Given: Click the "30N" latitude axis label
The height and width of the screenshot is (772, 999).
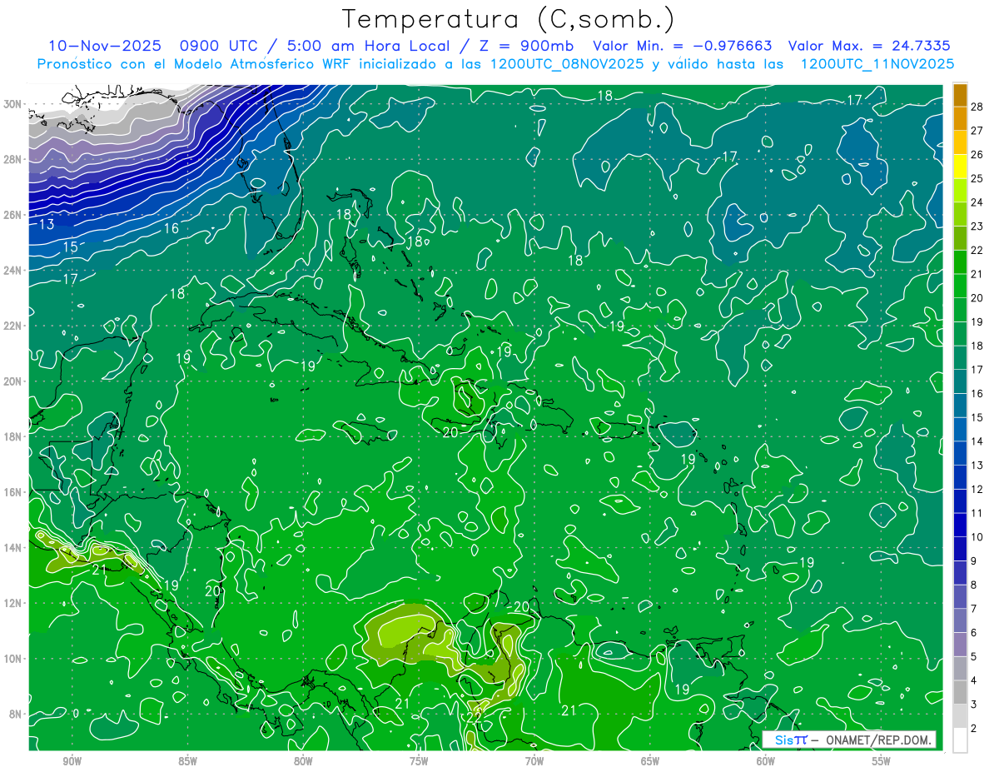Looking at the screenshot, I should click(x=14, y=104).
